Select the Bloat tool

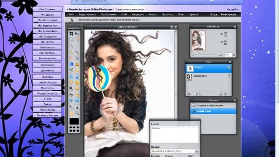click(71, 101)
